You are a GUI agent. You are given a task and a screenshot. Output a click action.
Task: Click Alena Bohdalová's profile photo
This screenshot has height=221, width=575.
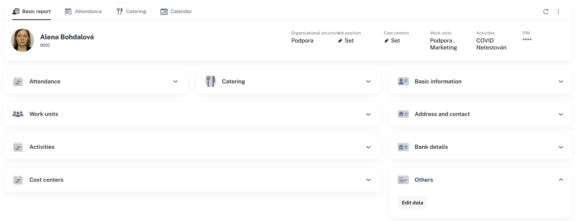click(22, 40)
